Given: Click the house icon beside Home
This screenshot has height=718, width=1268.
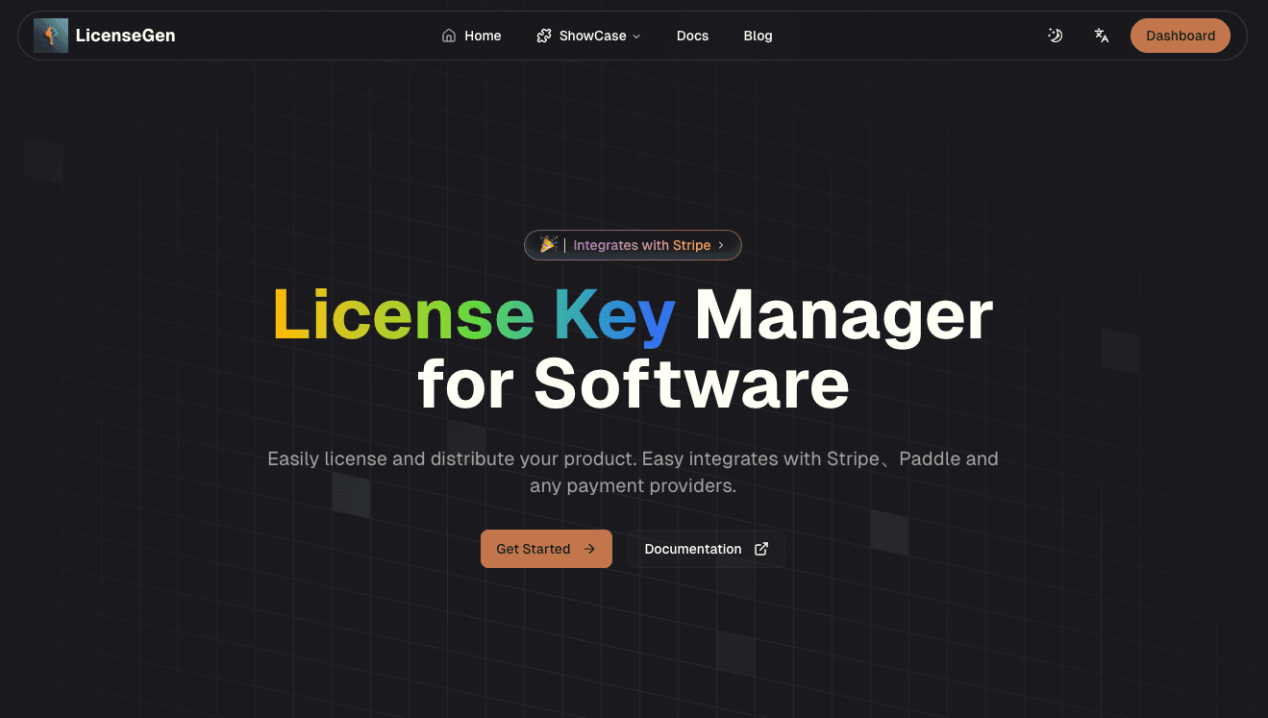Looking at the screenshot, I should (x=449, y=36).
